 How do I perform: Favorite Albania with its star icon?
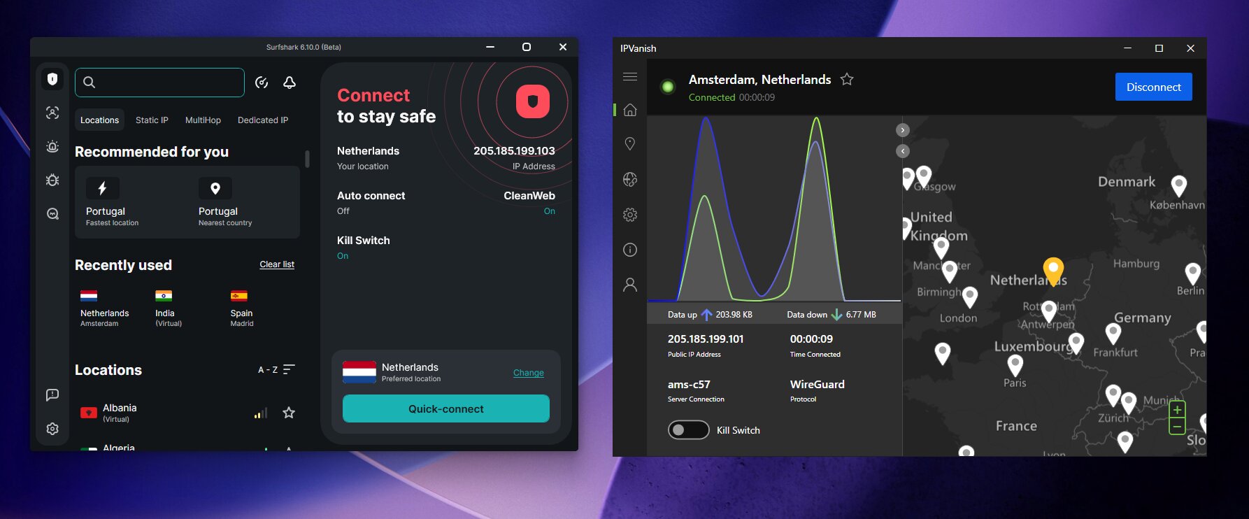[289, 413]
